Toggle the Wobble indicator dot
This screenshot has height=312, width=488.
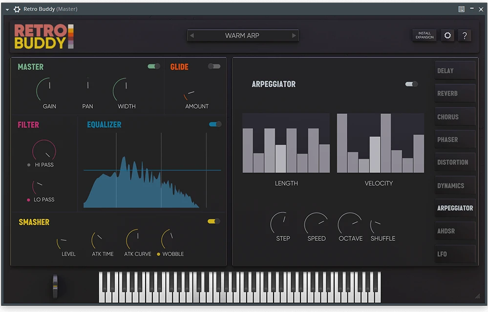coord(158,254)
